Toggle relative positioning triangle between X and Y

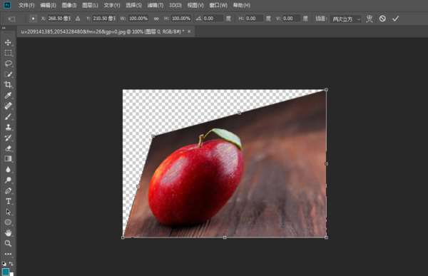pyautogui.click(x=78, y=19)
